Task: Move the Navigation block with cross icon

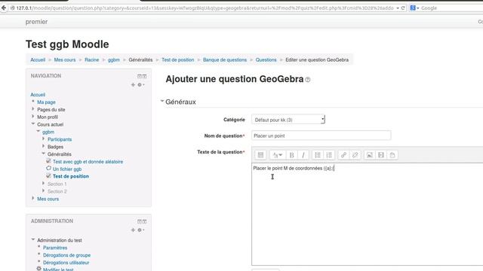Action: coord(133,84)
